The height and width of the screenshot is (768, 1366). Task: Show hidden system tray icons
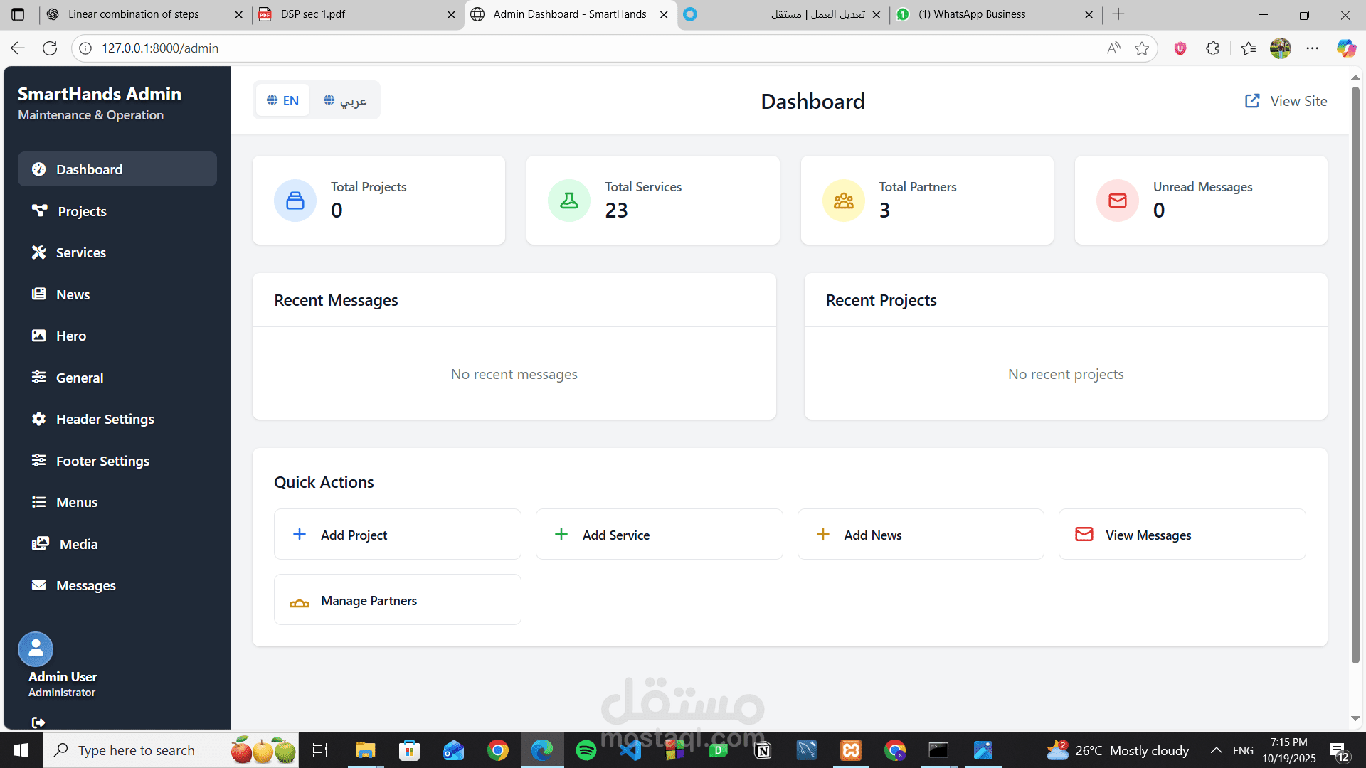pyautogui.click(x=1217, y=750)
